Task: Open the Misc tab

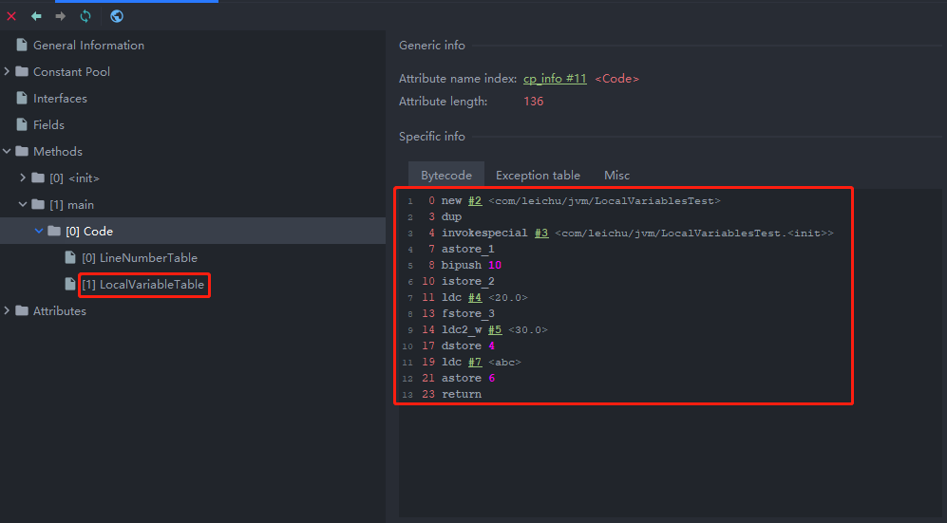Action: click(616, 176)
